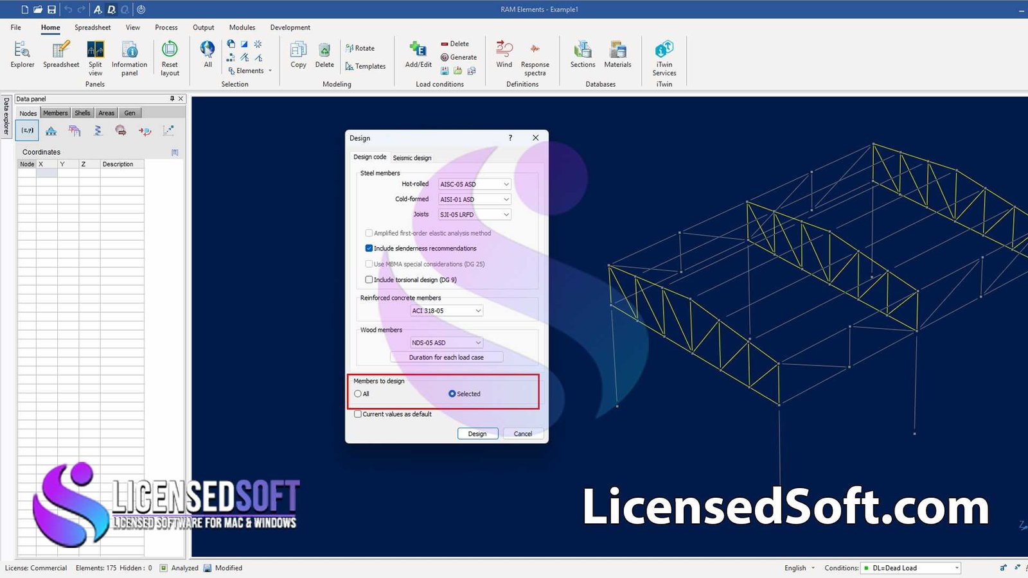Viewport: 1028px width, 578px height.
Task: Click the Description column header
Action: coord(122,164)
